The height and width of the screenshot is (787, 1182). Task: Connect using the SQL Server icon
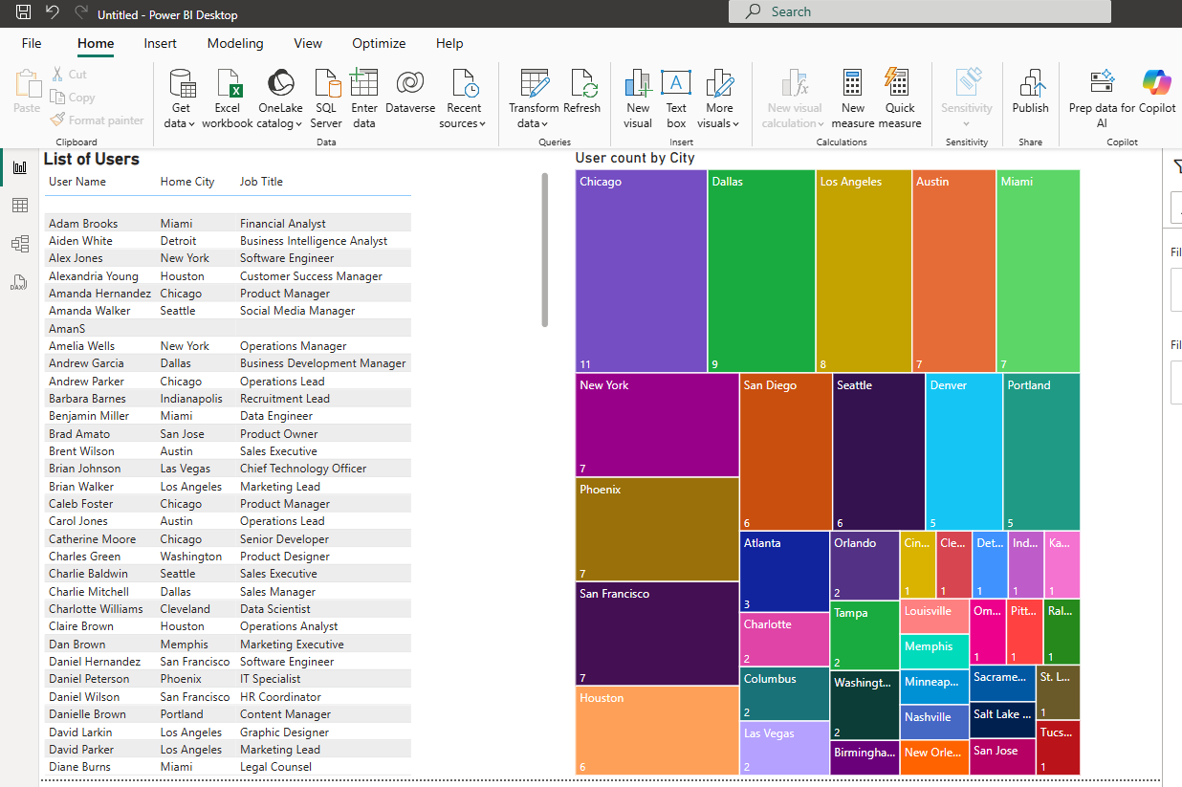coord(325,95)
